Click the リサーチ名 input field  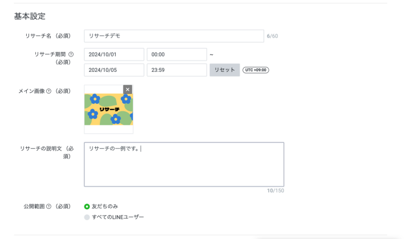(174, 36)
